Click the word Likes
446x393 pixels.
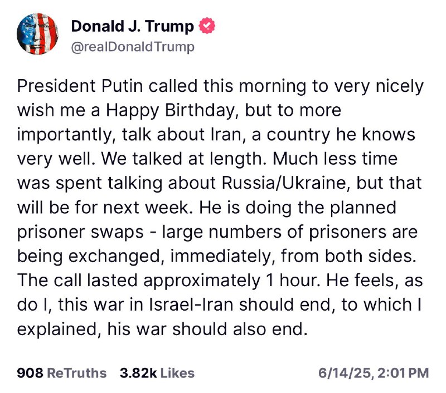coord(177,373)
